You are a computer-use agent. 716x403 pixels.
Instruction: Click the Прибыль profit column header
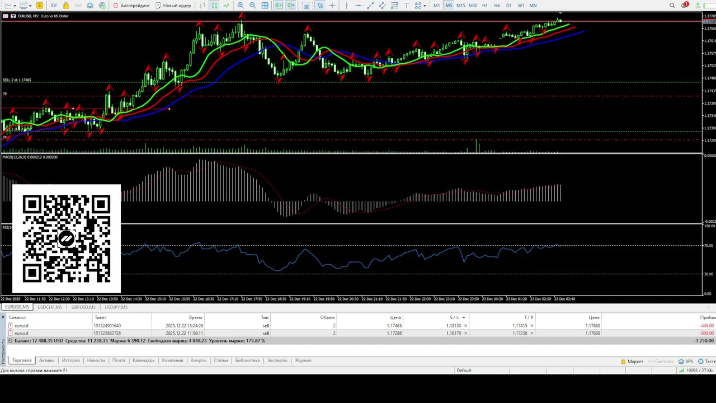pyautogui.click(x=707, y=317)
